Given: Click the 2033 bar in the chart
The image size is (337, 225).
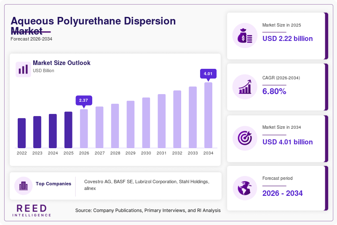Looking at the screenshot, I should click(x=193, y=117).
